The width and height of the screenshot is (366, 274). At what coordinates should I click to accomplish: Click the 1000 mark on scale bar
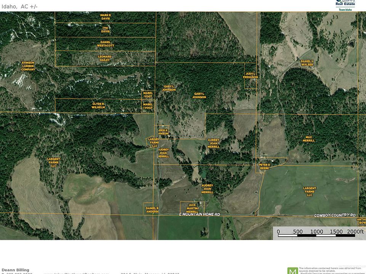317,231
